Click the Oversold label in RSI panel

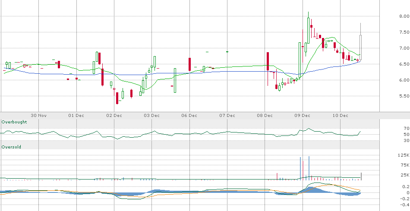pyautogui.click(x=11, y=147)
